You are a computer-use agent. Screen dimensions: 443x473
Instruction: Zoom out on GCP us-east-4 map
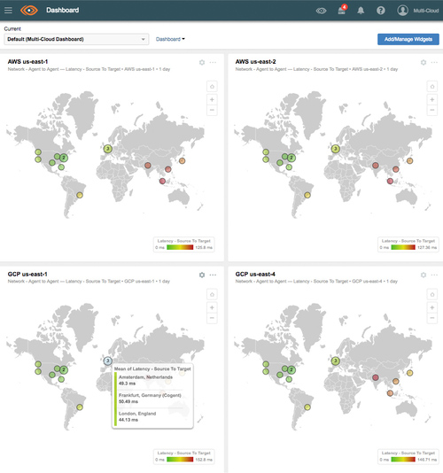[432, 318]
